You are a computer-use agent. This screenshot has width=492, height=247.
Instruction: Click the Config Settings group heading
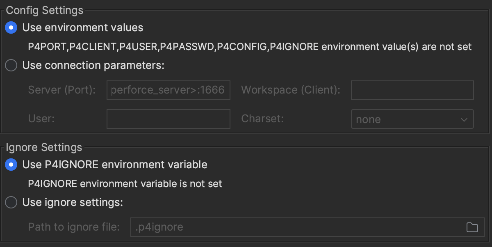(45, 11)
